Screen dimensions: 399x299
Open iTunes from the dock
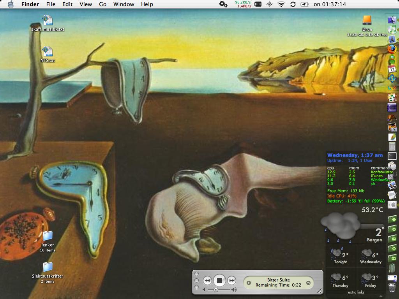(392, 30)
